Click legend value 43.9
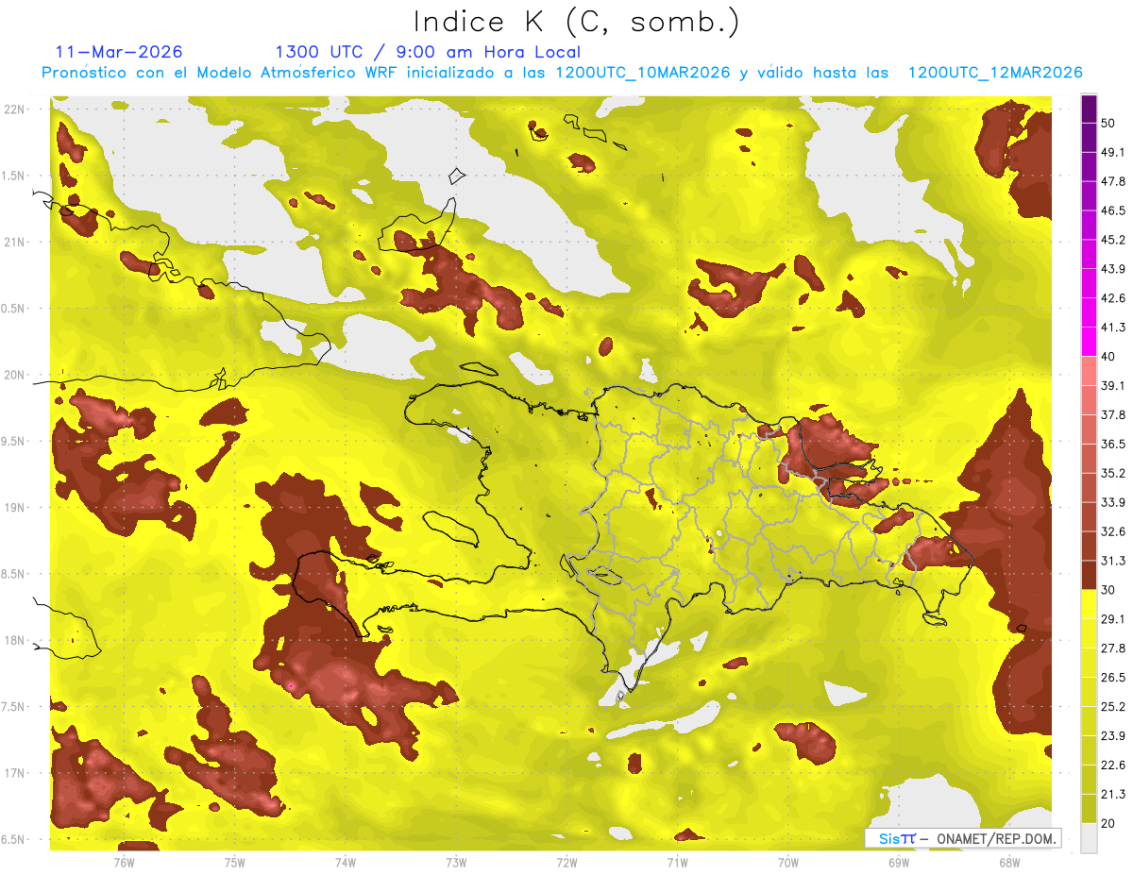Viewport: 1133px width, 875px height. (1113, 269)
